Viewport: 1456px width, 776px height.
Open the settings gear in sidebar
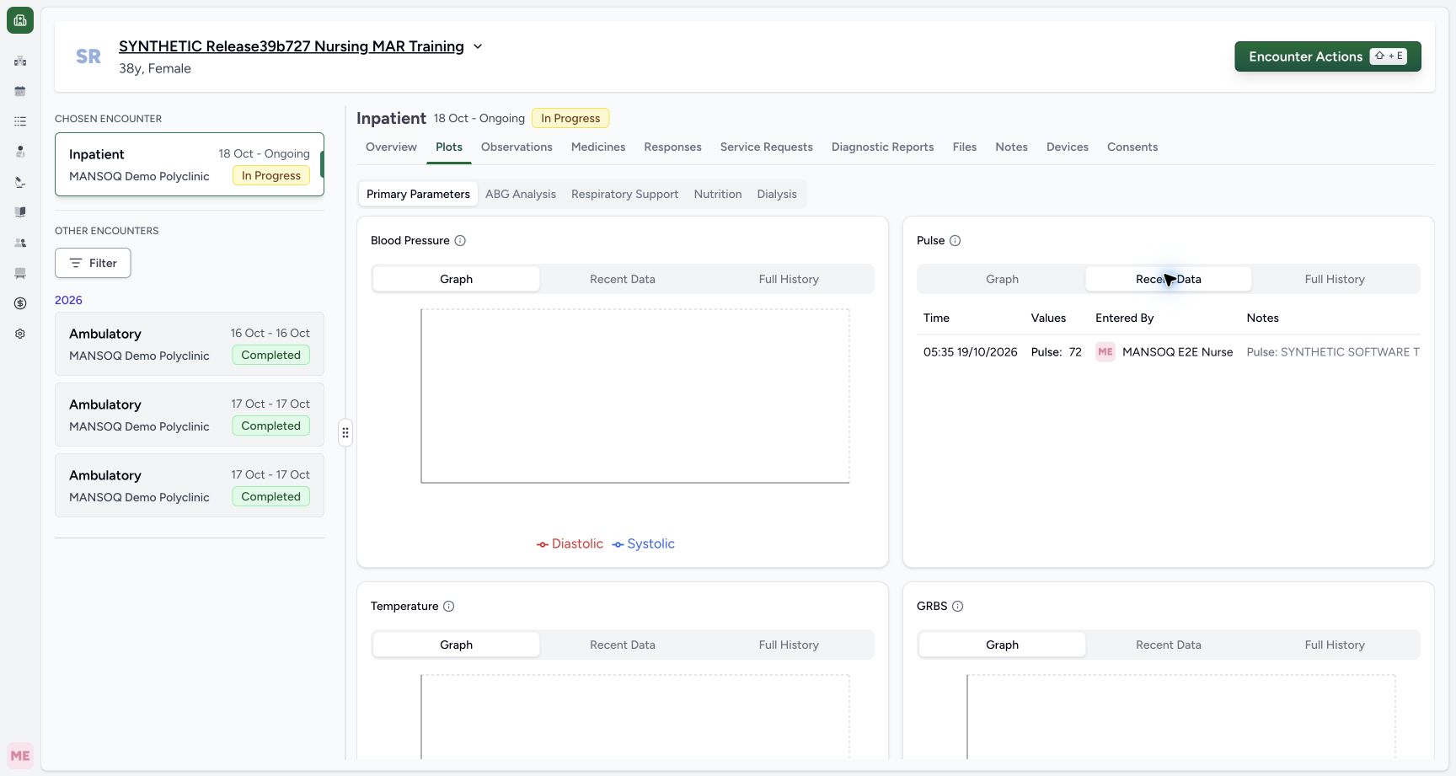coord(20,334)
